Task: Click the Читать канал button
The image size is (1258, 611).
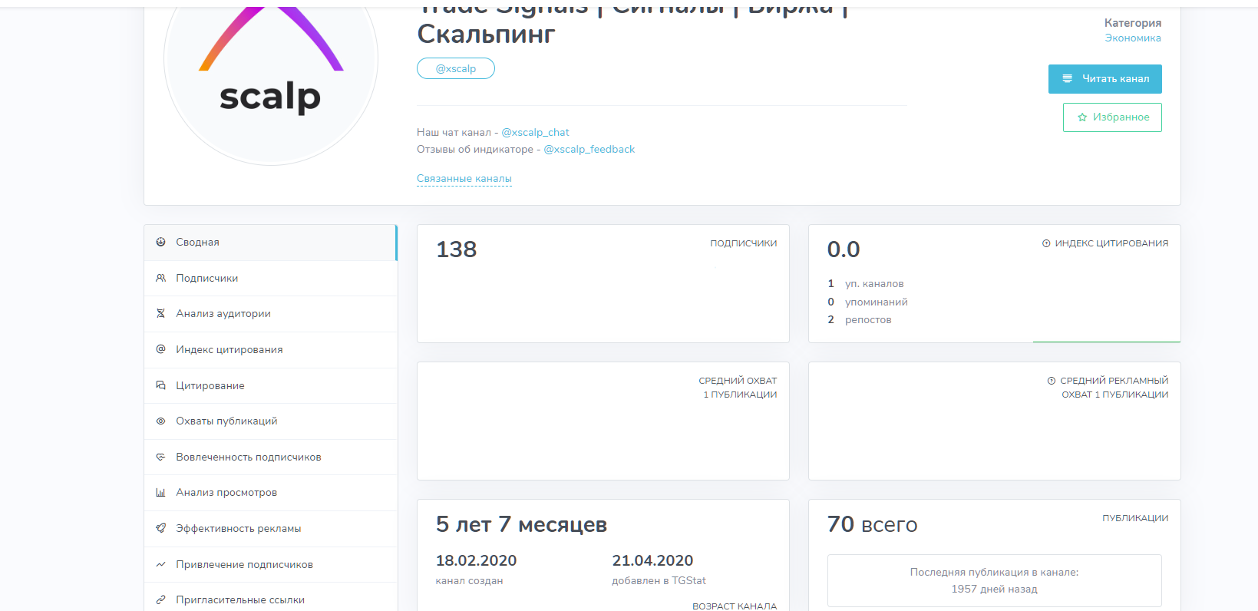Action: (1104, 79)
